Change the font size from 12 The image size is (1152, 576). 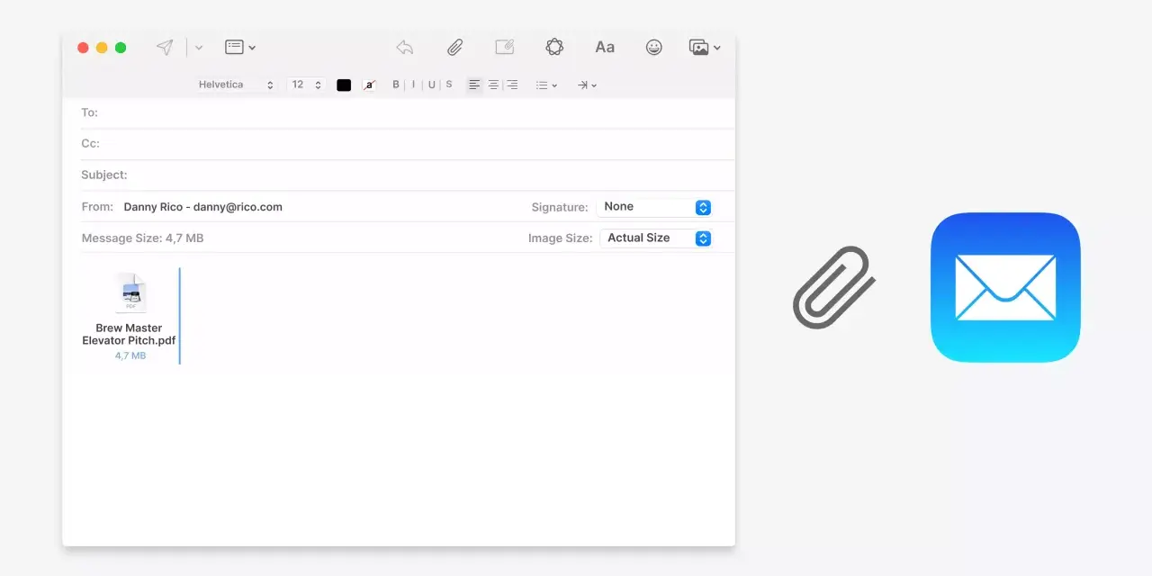(306, 85)
